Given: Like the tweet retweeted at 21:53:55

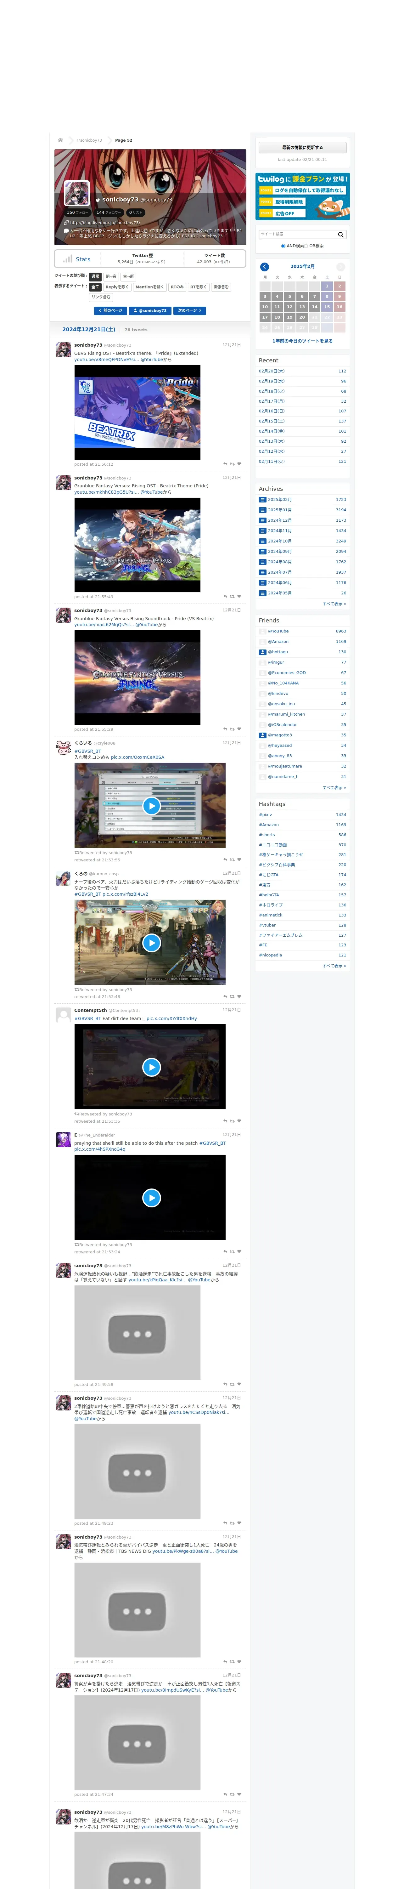Looking at the screenshot, I should pyautogui.click(x=239, y=859).
